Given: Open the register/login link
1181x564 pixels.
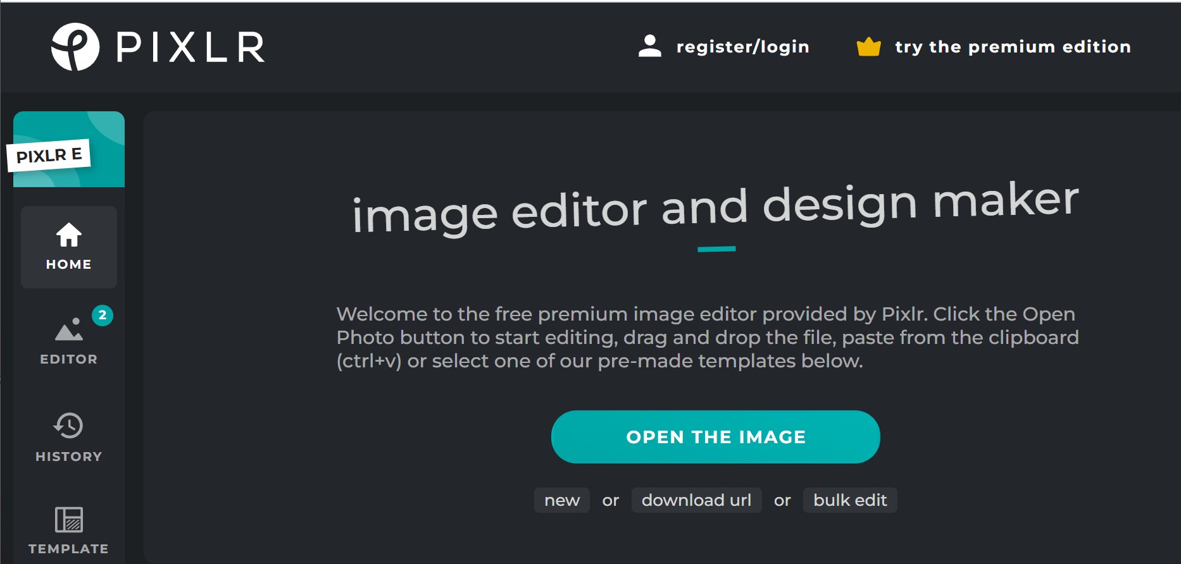Looking at the screenshot, I should click(743, 47).
